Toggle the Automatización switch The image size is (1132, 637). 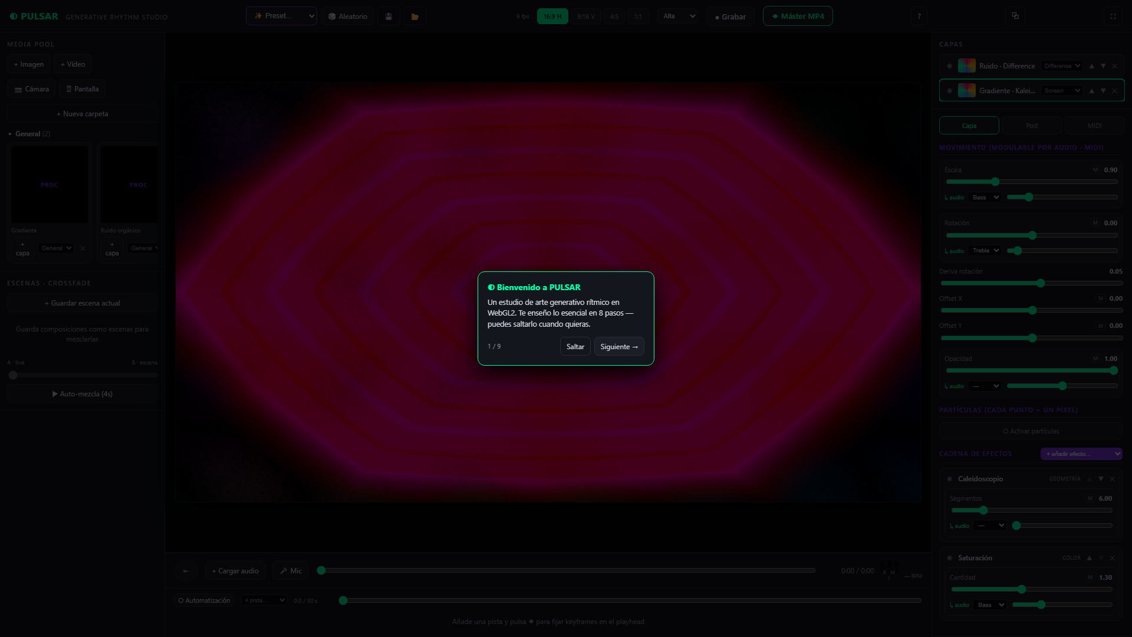click(204, 600)
